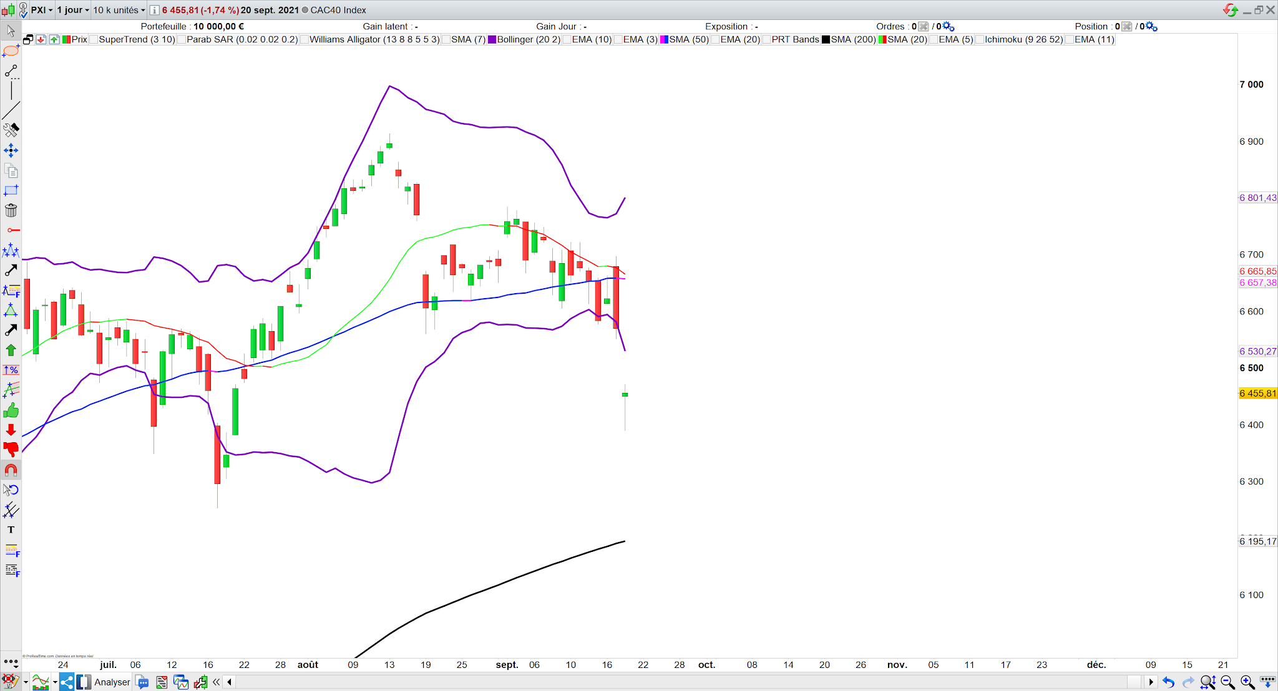Image resolution: width=1278 pixels, height=691 pixels.
Task: Open the duplicate chart windows icon
Action: pos(181,682)
